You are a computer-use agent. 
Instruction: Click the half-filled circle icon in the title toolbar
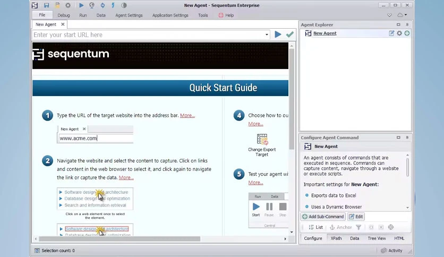pyautogui.click(x=124, y=5)
